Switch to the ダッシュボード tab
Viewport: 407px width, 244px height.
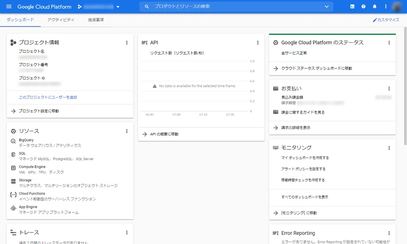20,20
